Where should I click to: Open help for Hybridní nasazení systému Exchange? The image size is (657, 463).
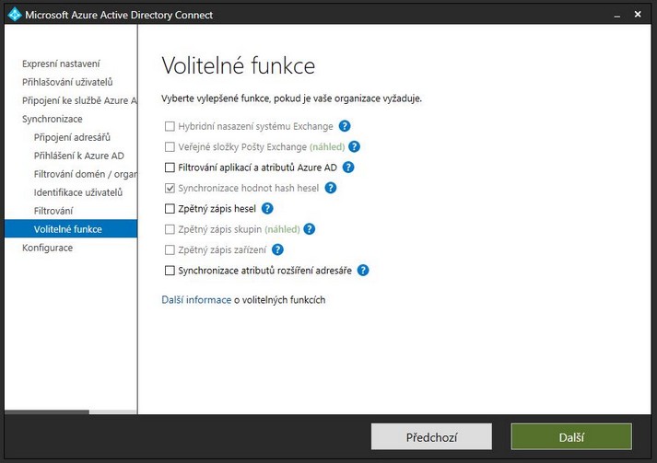(x=345, y=126)
